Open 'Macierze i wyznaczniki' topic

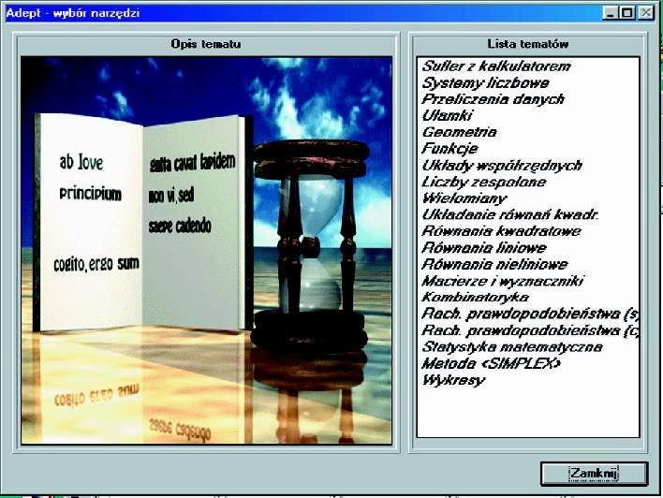(503, 280)
